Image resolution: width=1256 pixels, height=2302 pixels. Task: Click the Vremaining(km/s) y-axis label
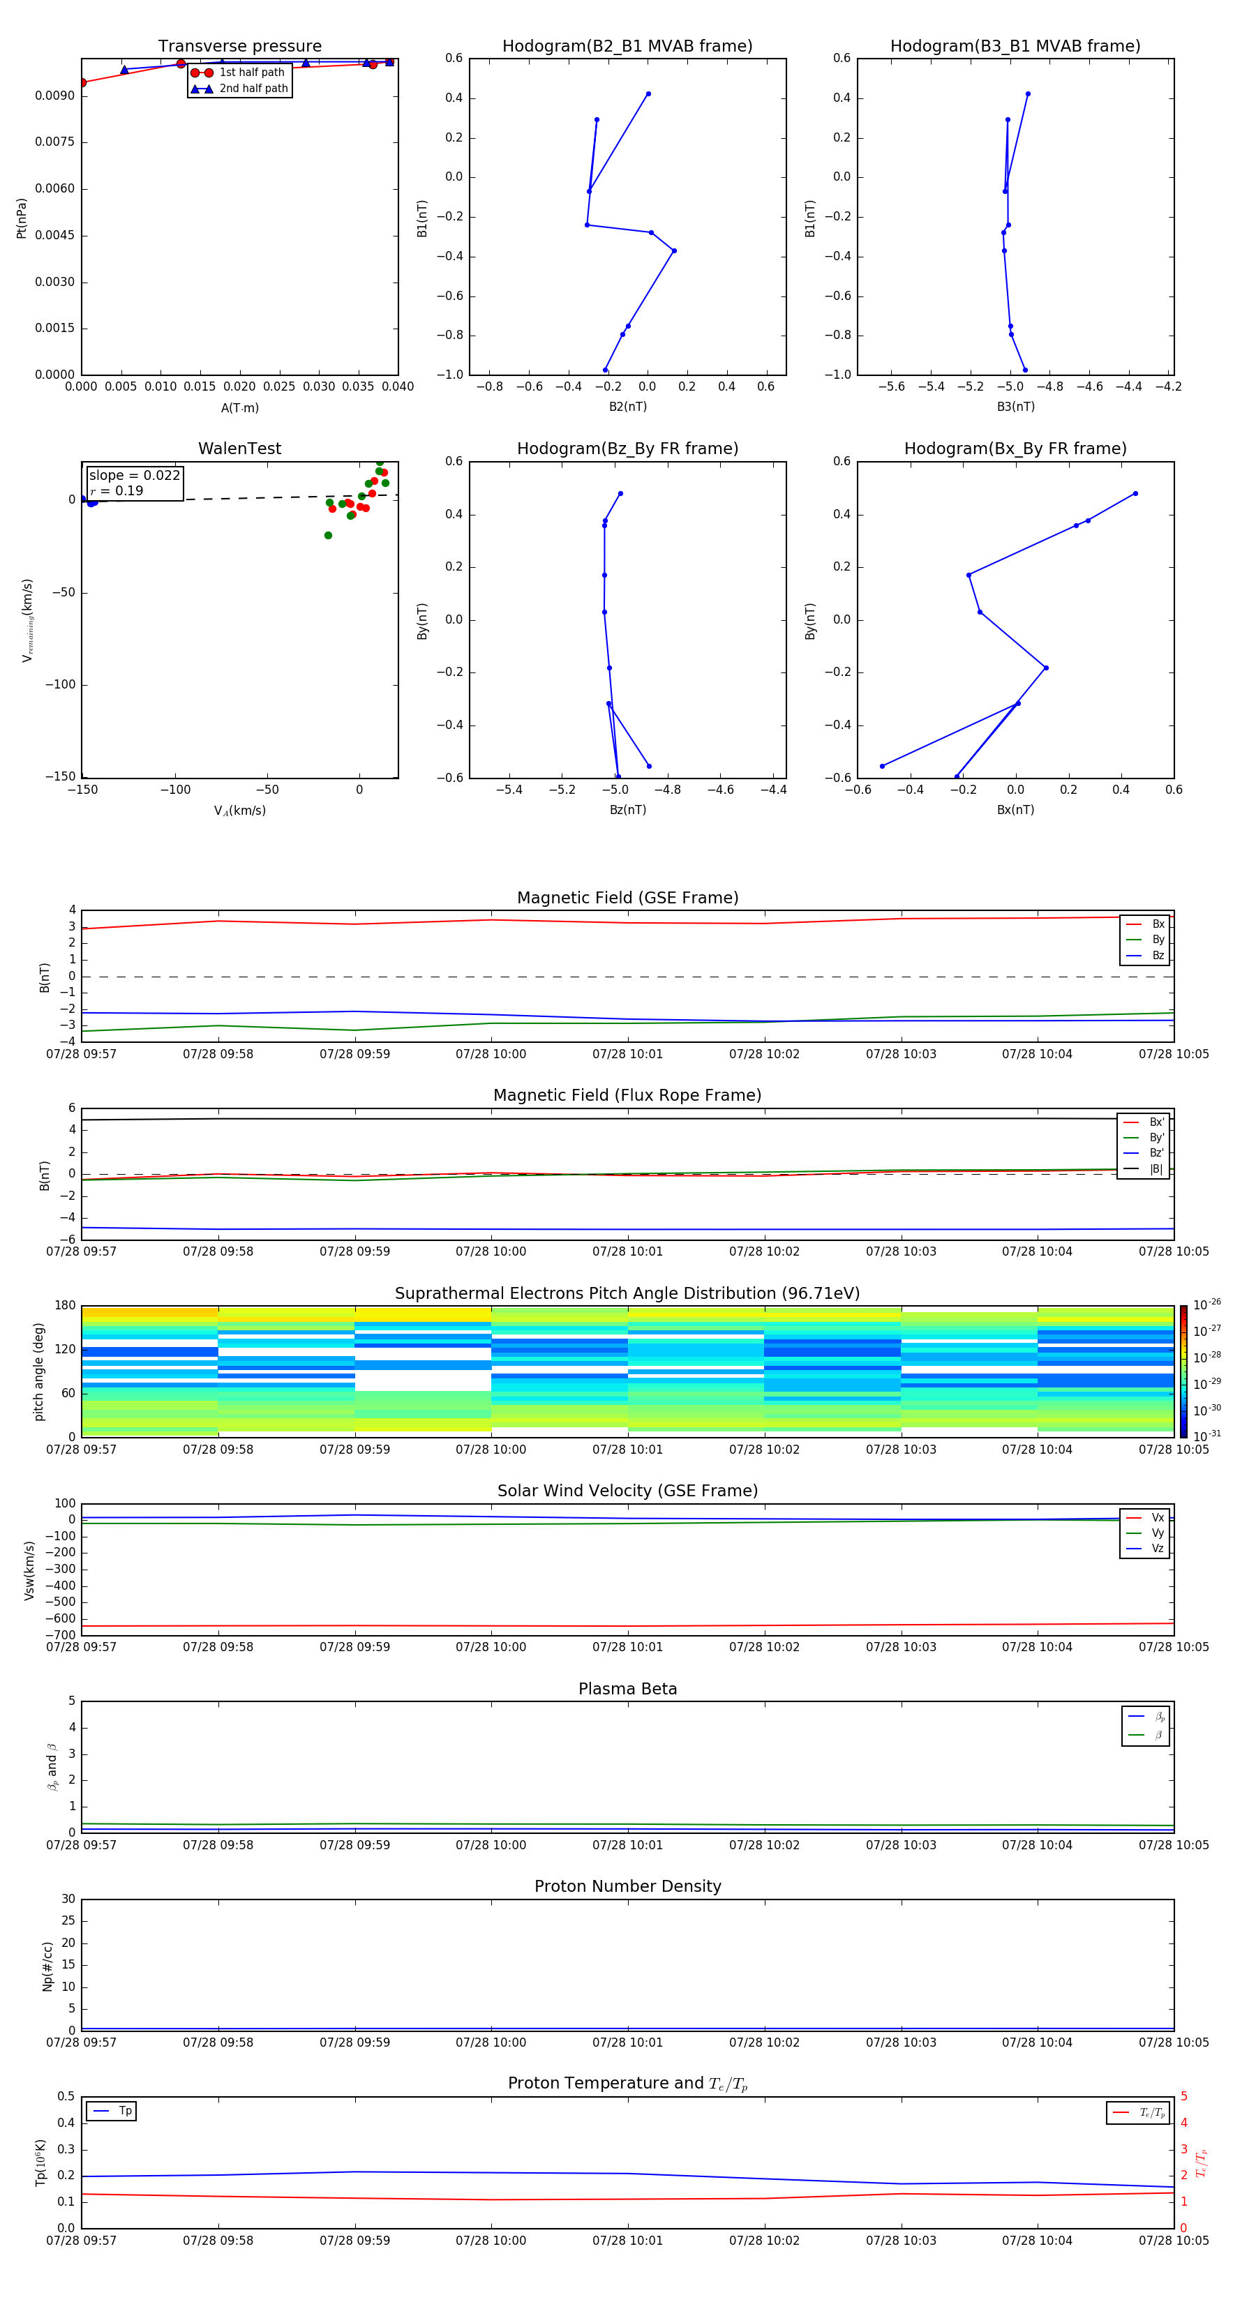click(28, 621)
